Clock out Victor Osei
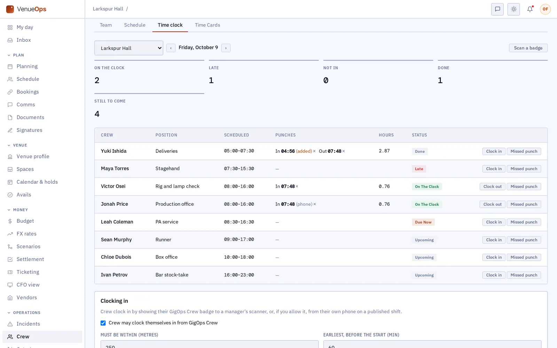The width and height of the screenshot is (557, 348). click(492, 187)
